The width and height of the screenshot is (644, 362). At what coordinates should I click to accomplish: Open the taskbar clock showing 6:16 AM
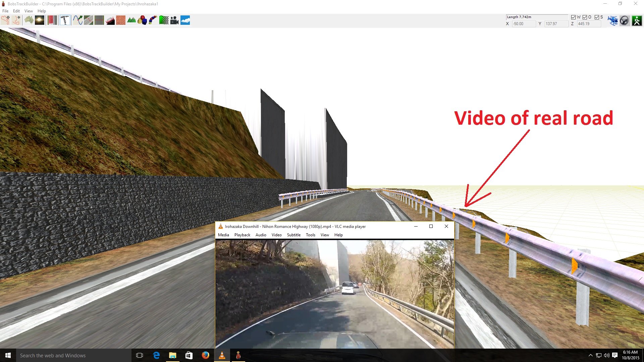pos(631,355)
